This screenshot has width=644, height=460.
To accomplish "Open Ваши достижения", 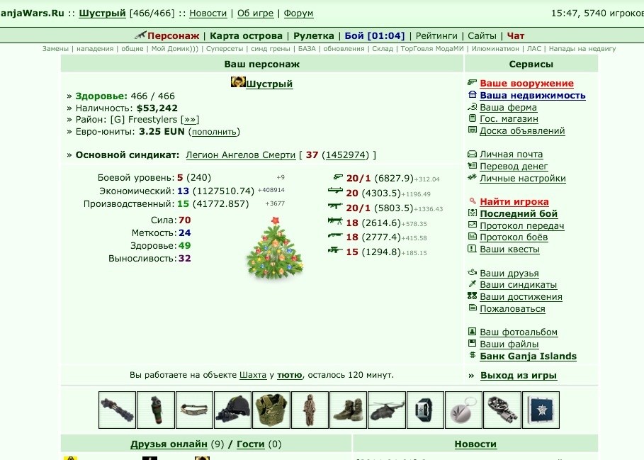I will pyautogui.click(x=521, y=296).
